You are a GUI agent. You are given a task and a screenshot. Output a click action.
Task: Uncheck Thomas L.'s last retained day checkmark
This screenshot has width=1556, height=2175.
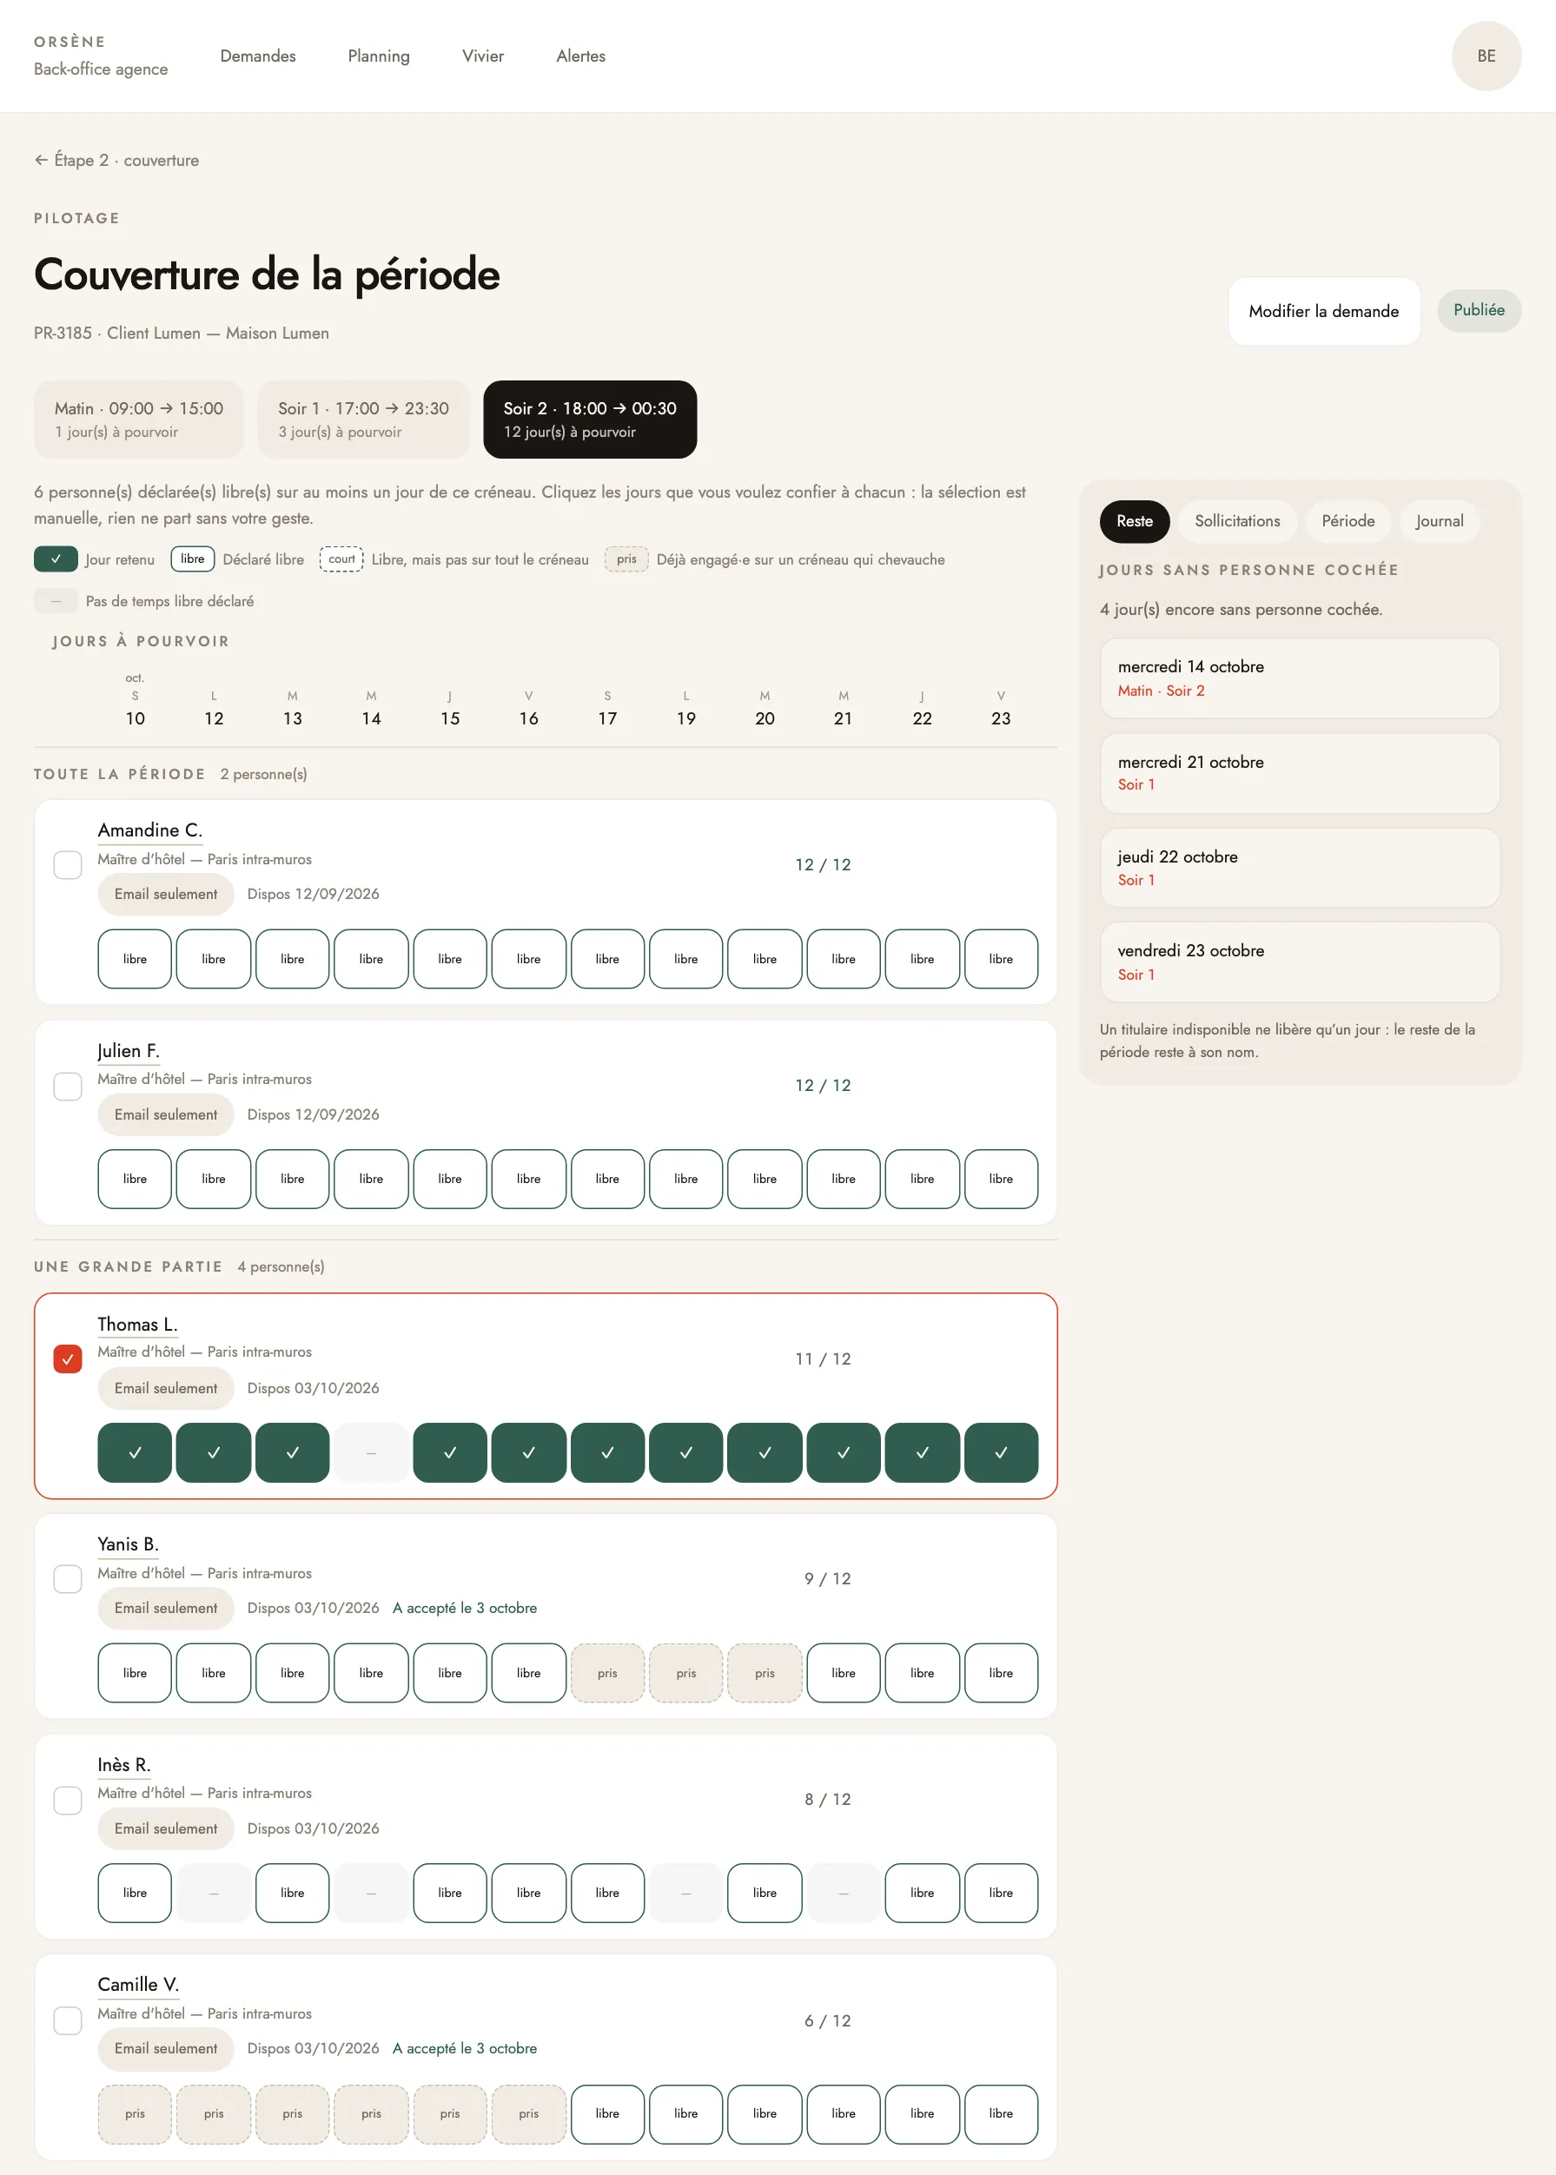(x=1000, y=1452)
